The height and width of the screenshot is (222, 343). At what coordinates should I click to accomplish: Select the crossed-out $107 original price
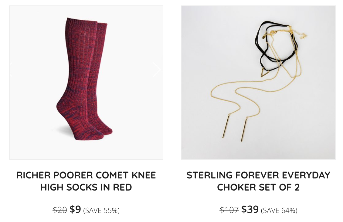pos(229,210)
